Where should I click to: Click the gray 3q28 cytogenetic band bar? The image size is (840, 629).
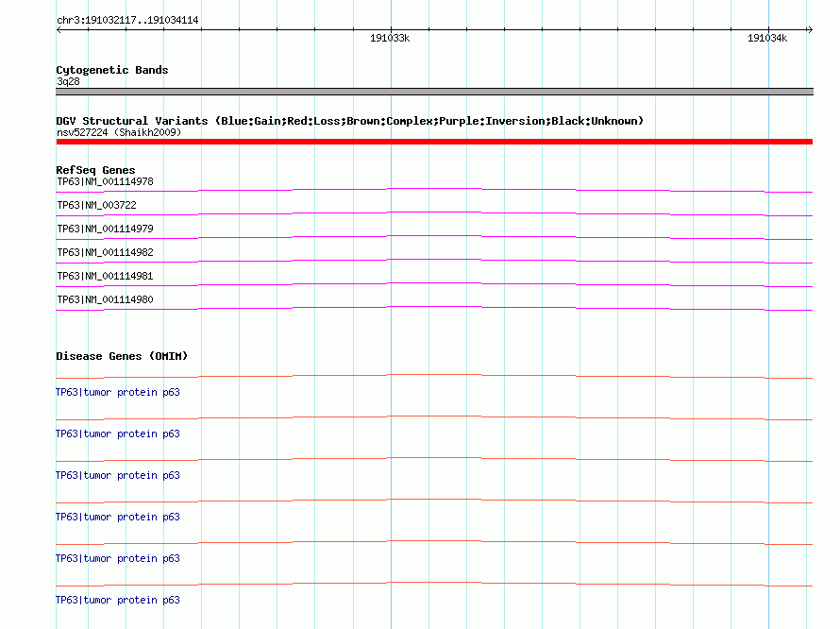[x=434, y=92]
